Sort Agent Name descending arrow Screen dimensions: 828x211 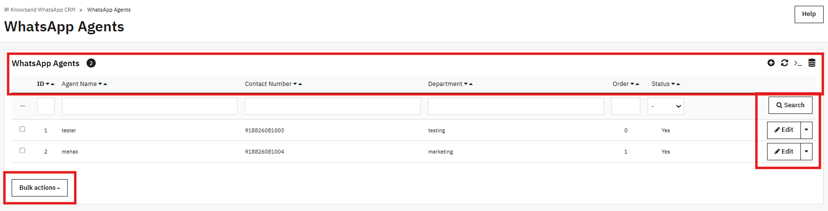tap(100, 84)
